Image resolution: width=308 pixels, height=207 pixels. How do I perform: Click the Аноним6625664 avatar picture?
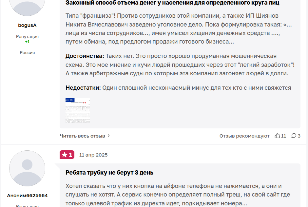(27, 168)
